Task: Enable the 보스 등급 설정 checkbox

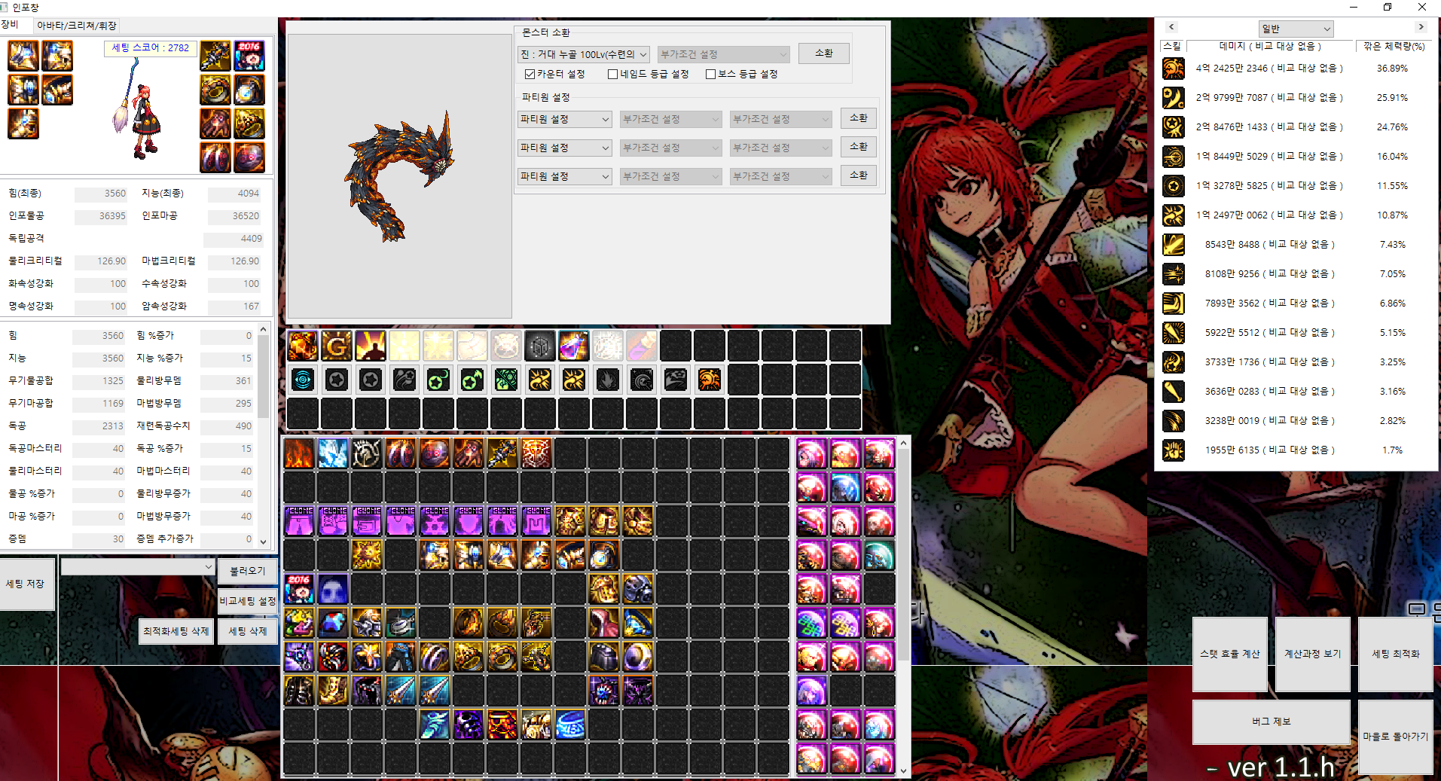Action: (x=710, y=74)
